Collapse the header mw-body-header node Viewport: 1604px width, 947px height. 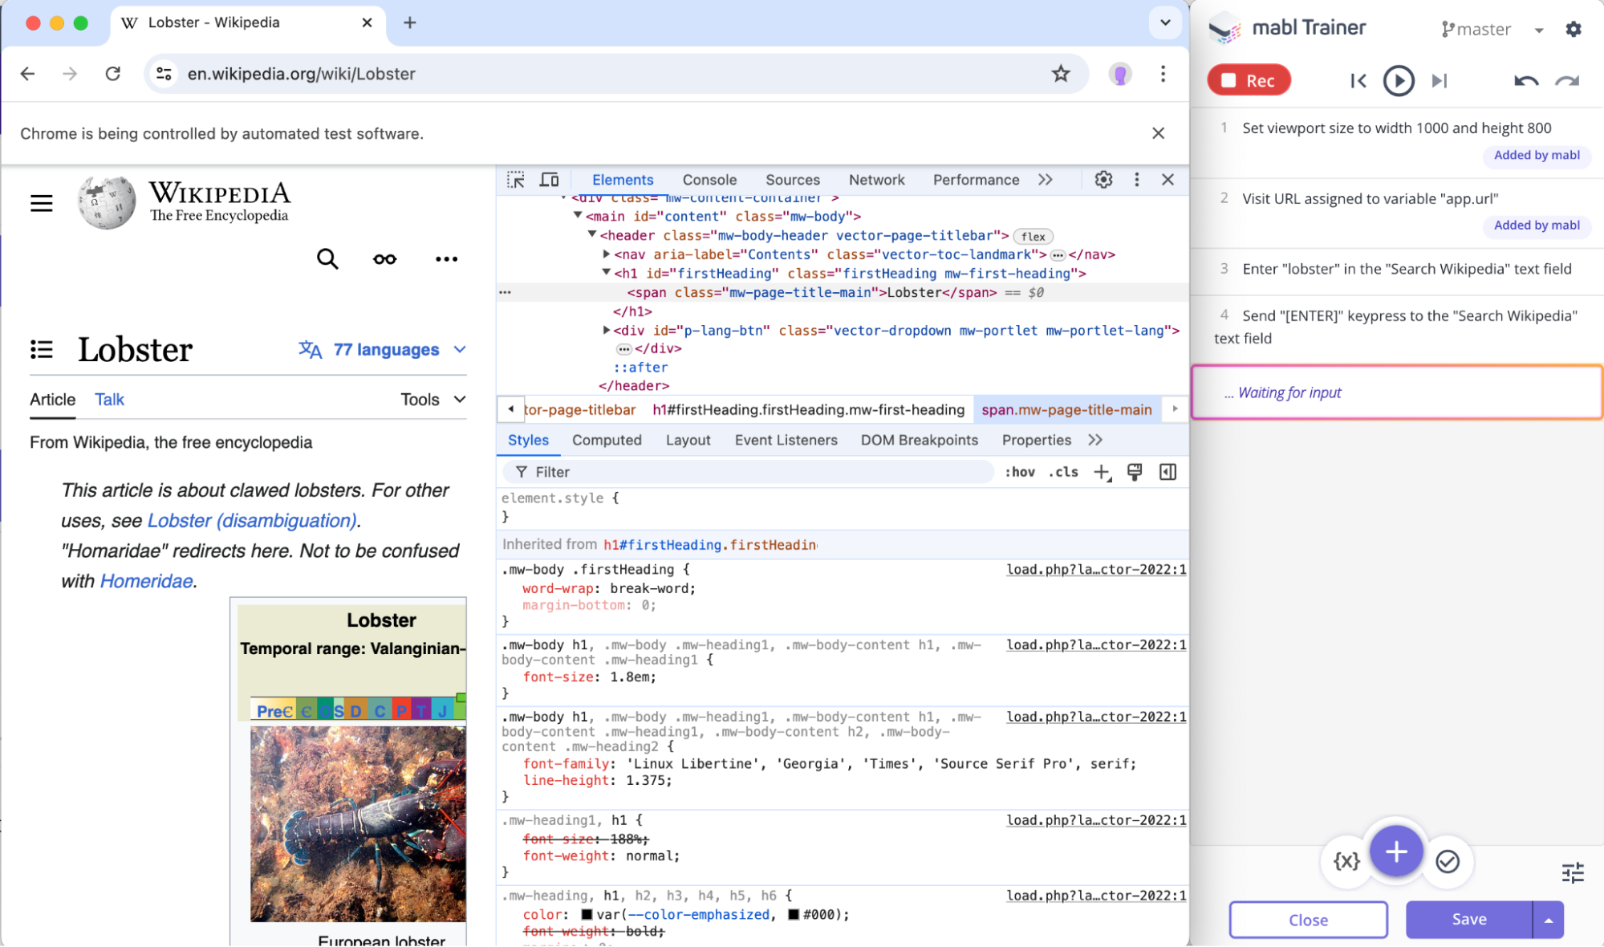pyautogui.click(x=592, y=234)
